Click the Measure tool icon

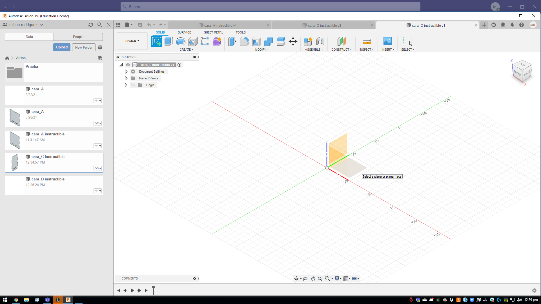pos(367,41)
